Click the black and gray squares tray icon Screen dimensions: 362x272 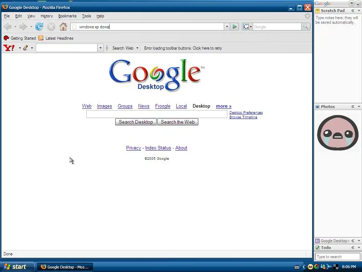coord(335,267)
